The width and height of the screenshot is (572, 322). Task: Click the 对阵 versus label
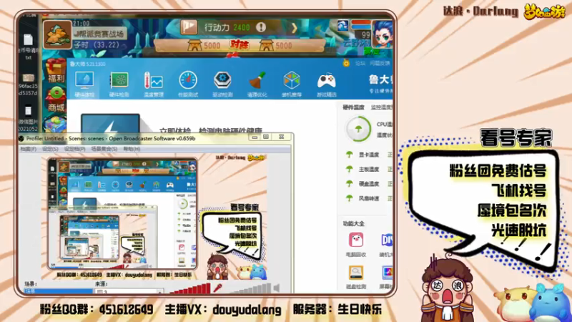click(x=240, y=45)
